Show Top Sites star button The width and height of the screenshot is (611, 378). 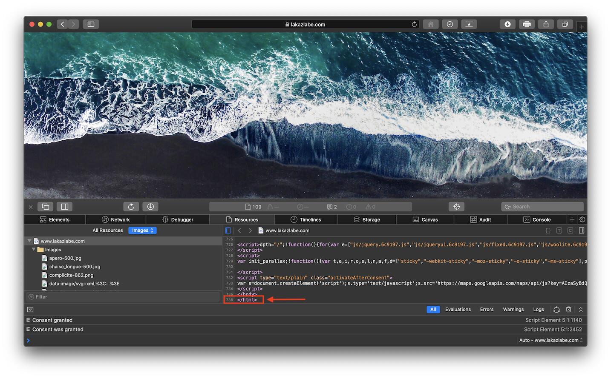pyautogui.click(x=469, y=24)
